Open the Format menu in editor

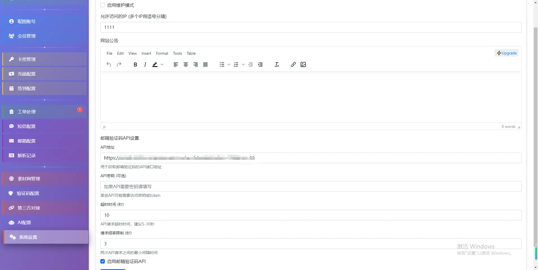pos(162,53)
